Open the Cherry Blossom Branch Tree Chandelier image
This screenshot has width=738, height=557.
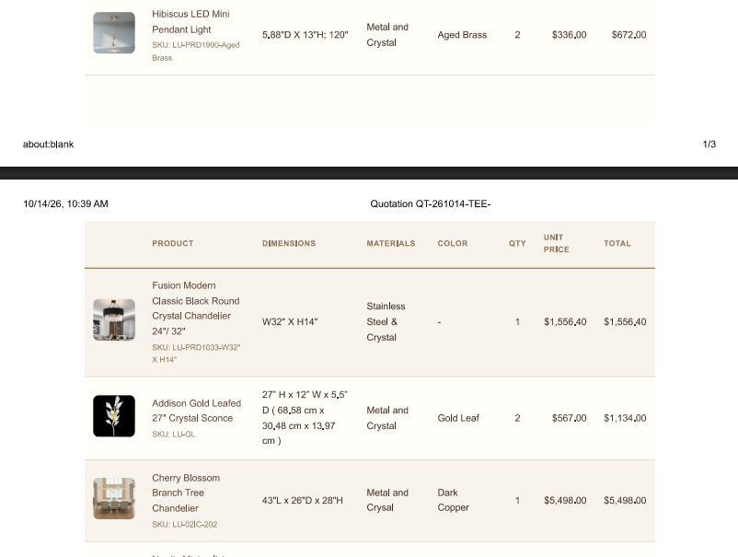(x=114, y=499)
